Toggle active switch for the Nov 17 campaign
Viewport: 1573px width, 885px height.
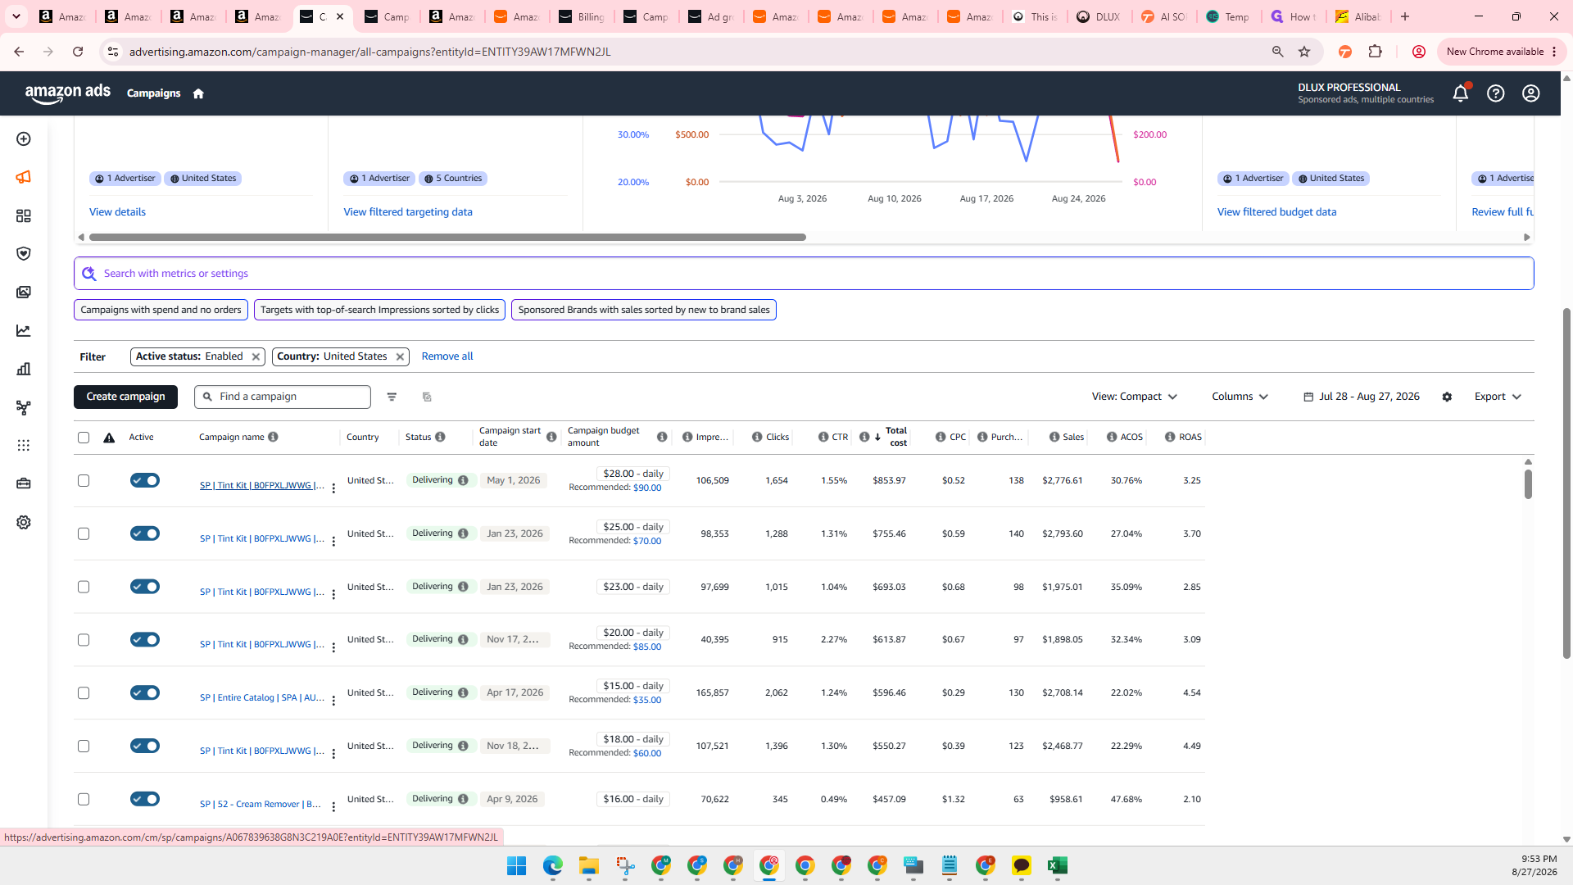coord(145,640)
